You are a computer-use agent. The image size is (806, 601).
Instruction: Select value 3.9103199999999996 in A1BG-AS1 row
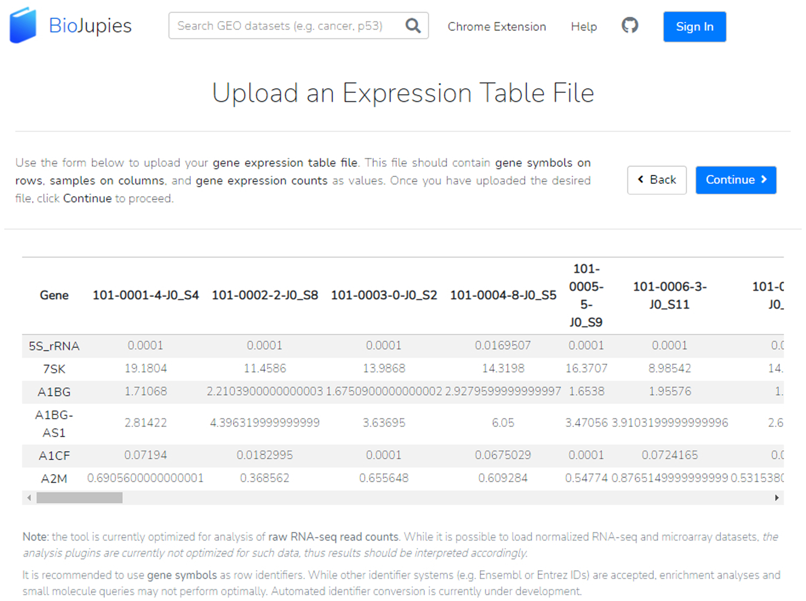669,423
